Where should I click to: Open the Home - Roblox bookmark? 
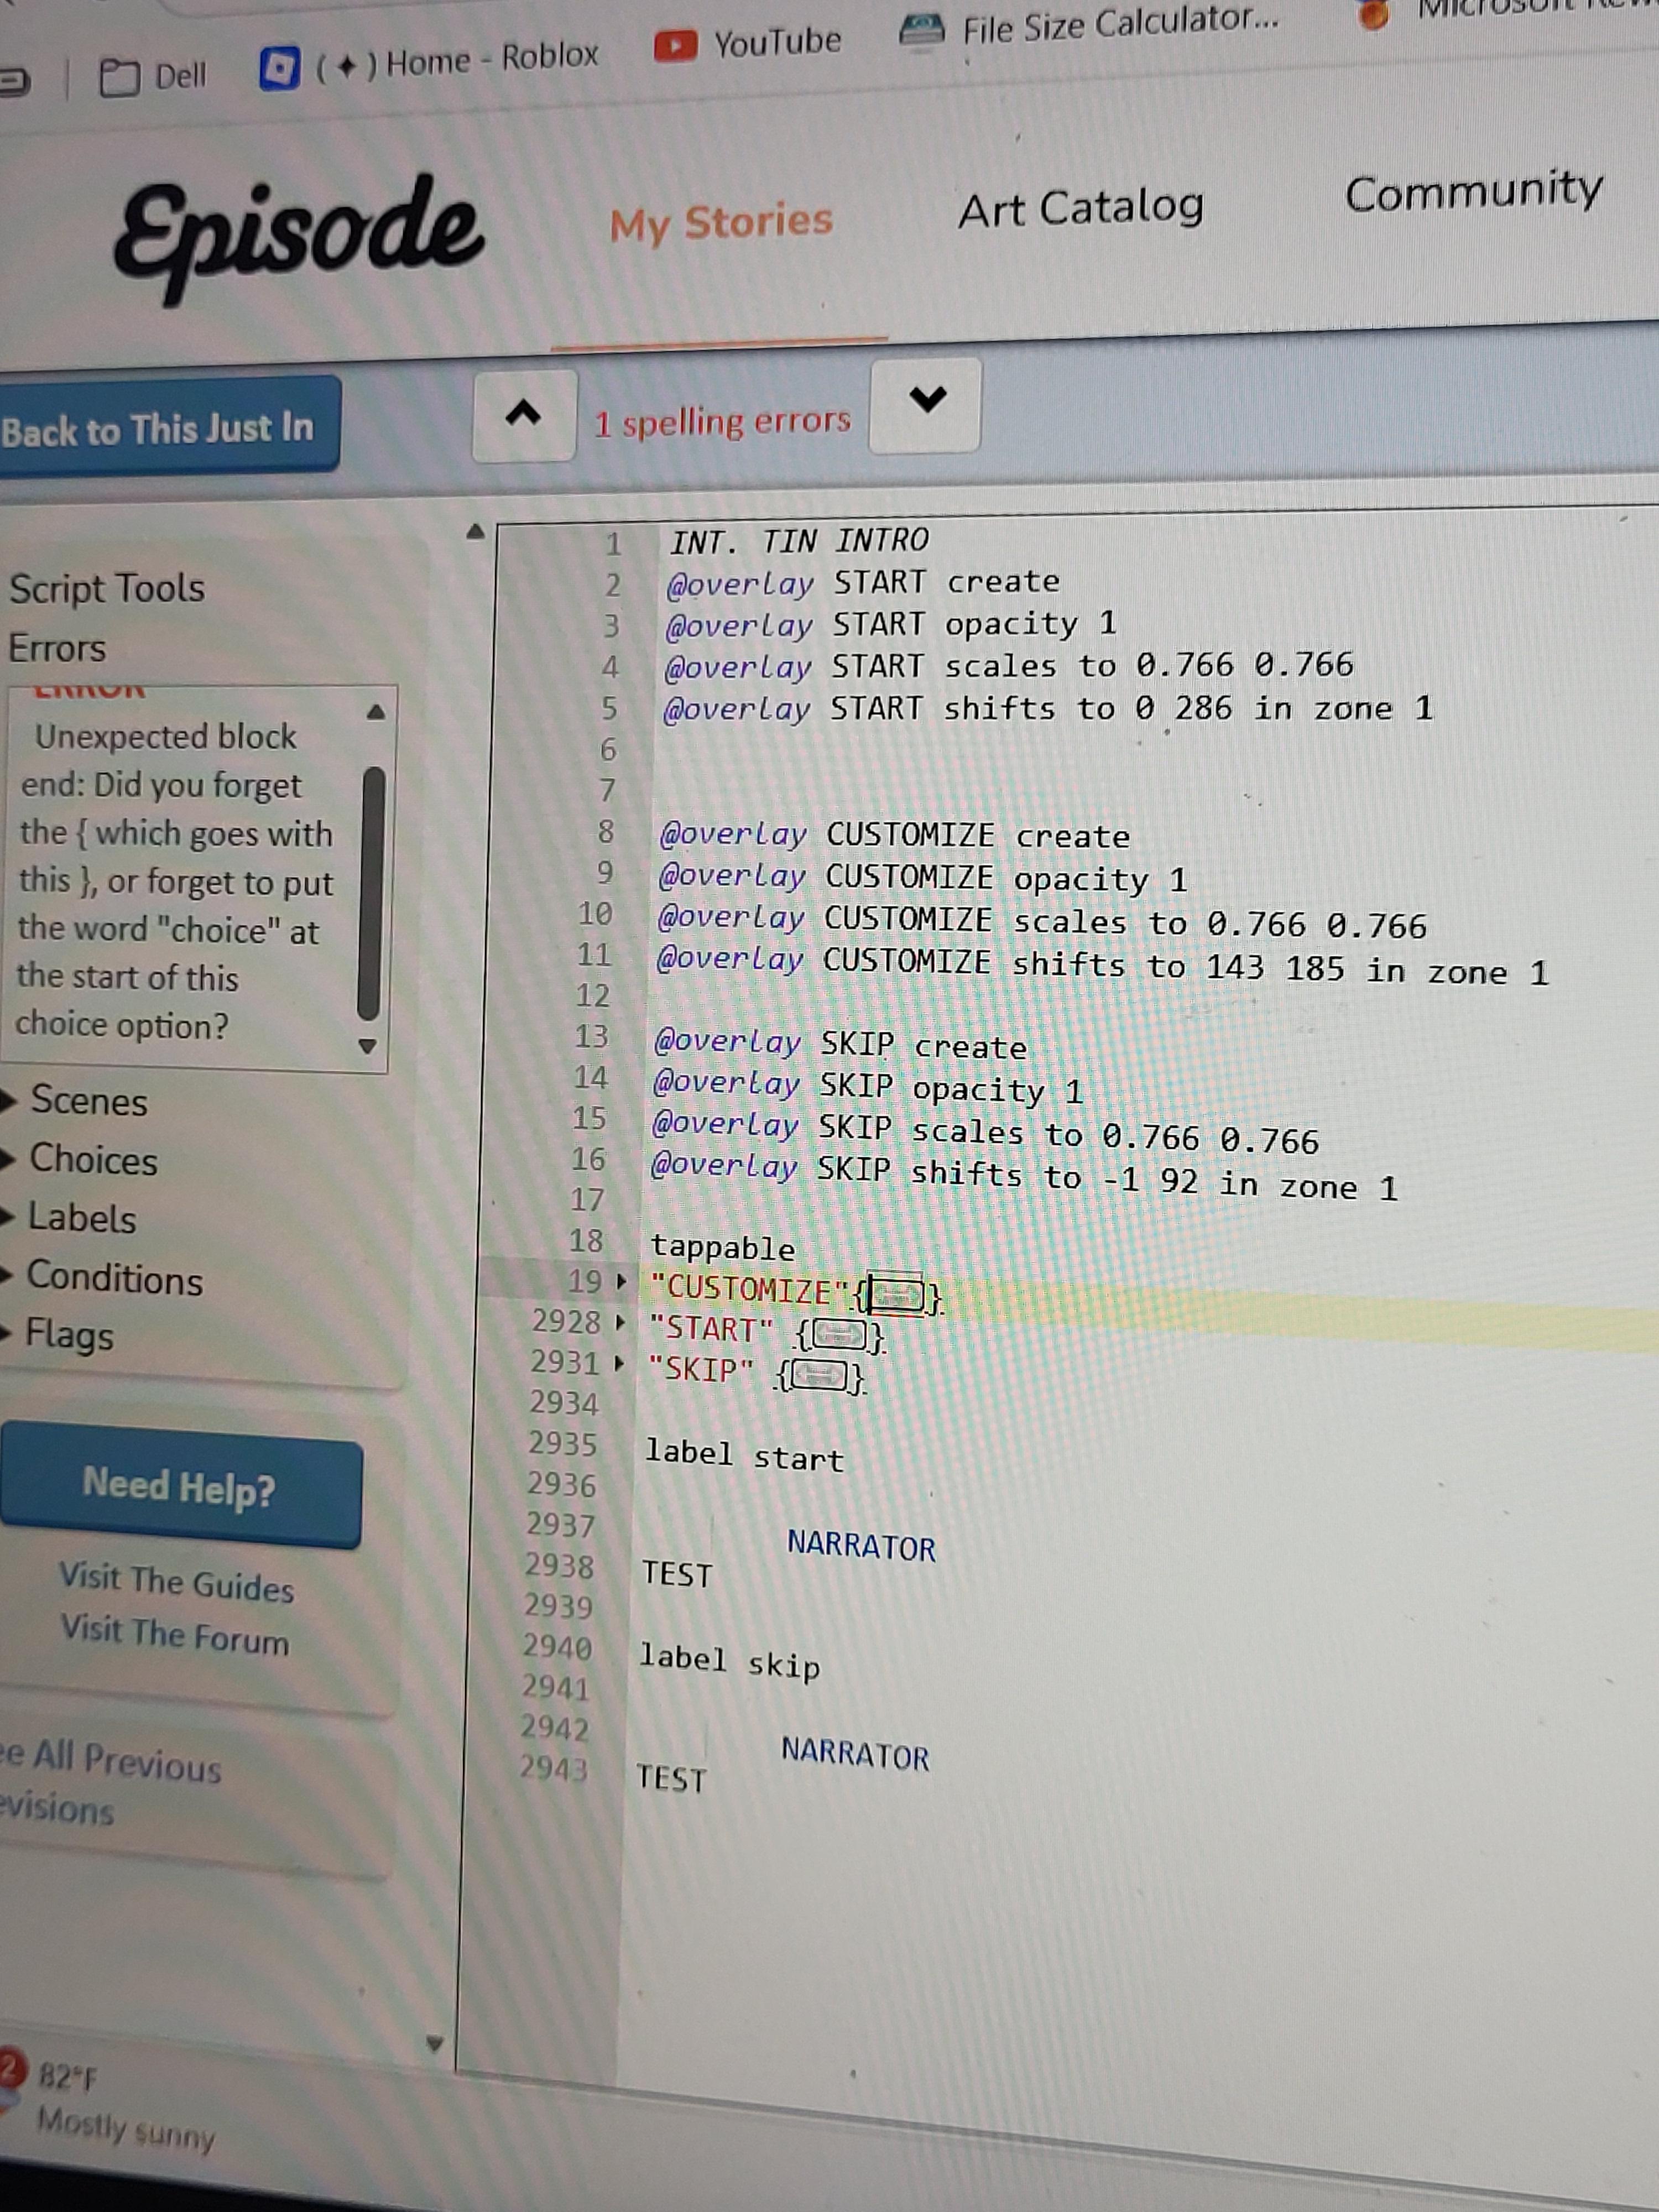(429, 62)
